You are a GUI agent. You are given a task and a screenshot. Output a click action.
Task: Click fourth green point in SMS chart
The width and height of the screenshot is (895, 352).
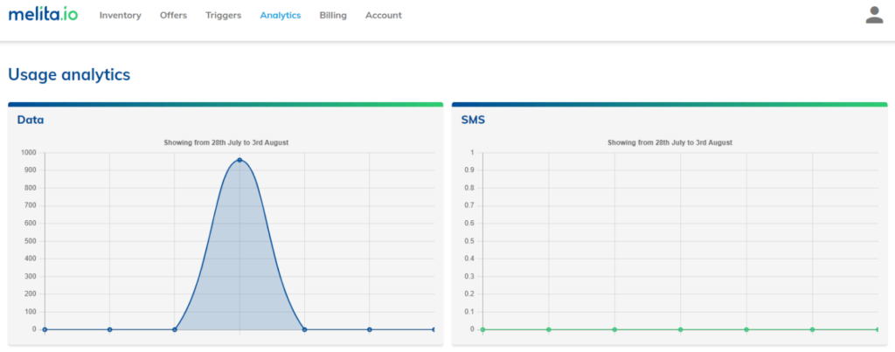pos(681,329)
